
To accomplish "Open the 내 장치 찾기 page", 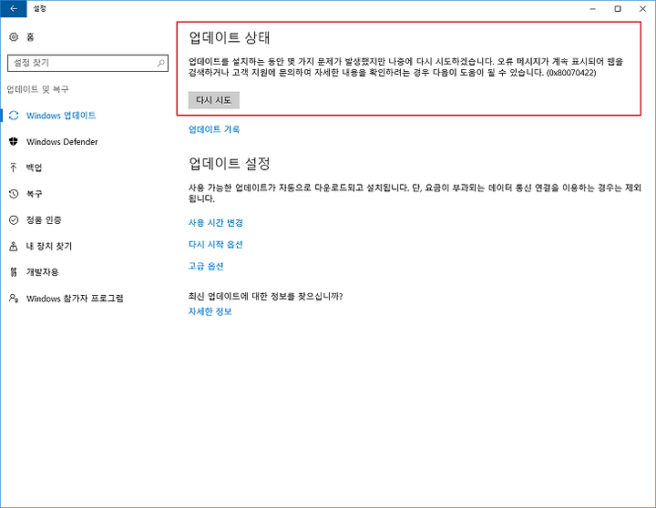I will click(x=49, y=246).
